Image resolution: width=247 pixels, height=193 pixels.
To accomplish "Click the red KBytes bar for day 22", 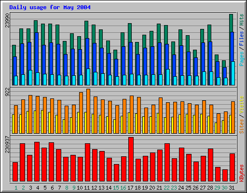I will pyautogui.click(x=167, y=163).
